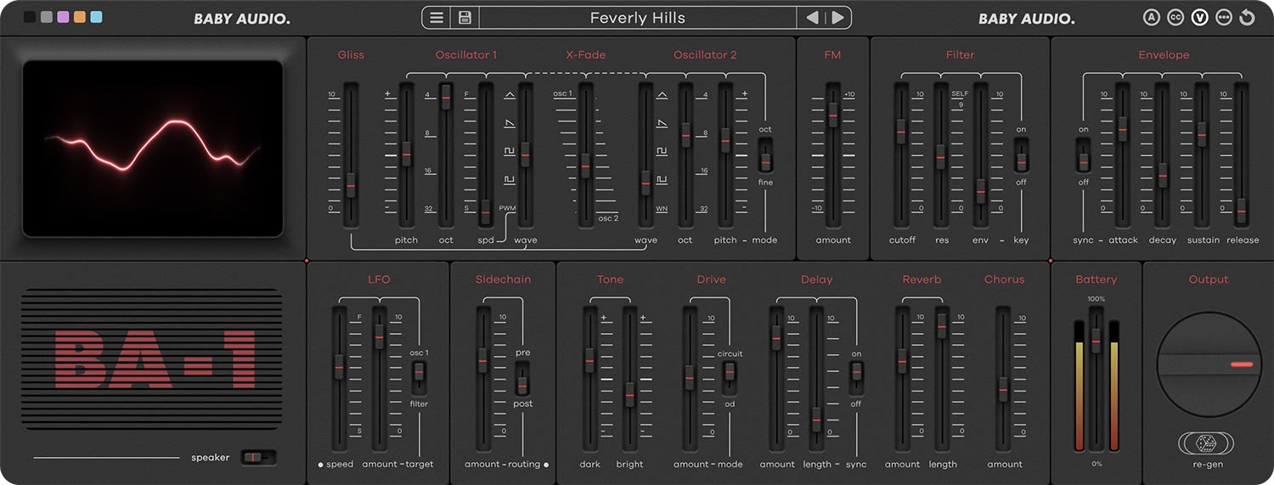
Task: Click the Oscillator 1 spd slider handle
Action: click(485, 211)
